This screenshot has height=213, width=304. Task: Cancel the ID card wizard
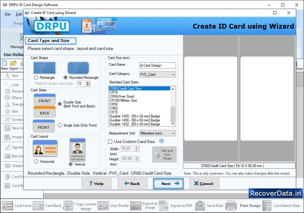click(x=204, y=183)
